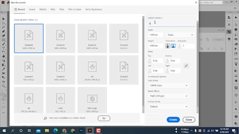This screenshot has height=134, width=239.
Task: Open Photoshop from the taskbar
Action: click(81, 130)
